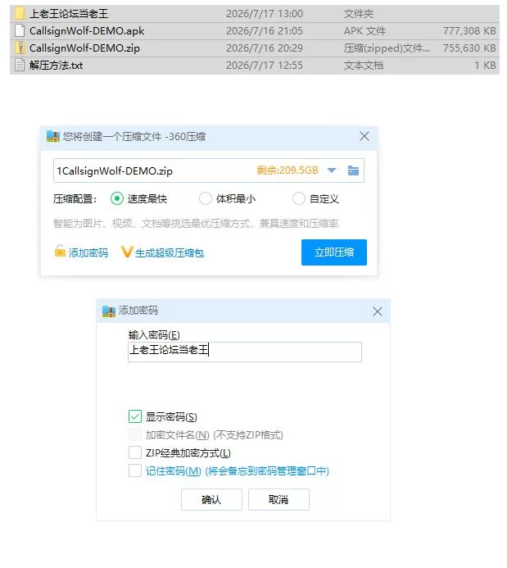The width and height of the screenshot is (507, 568).
Task: Close the 添加密码 dialog
Action: (x=378, y=311)
